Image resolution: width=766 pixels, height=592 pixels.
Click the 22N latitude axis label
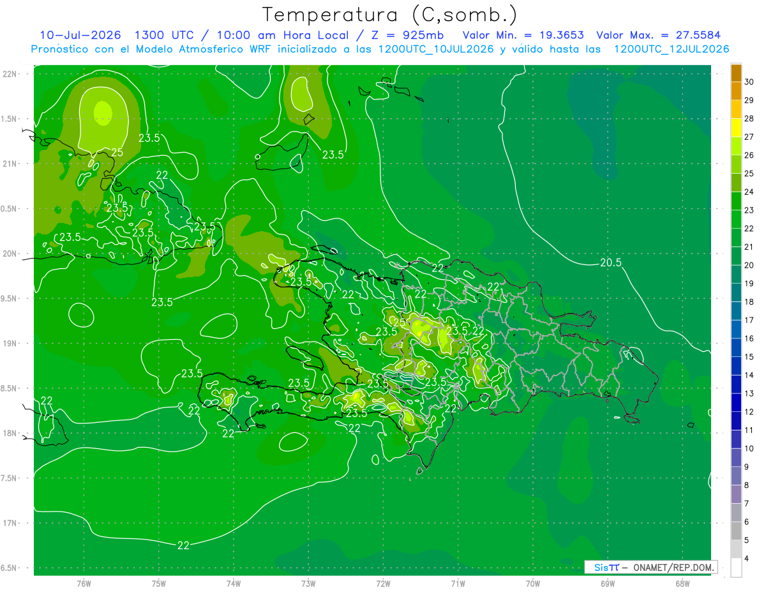click(11, 74)
